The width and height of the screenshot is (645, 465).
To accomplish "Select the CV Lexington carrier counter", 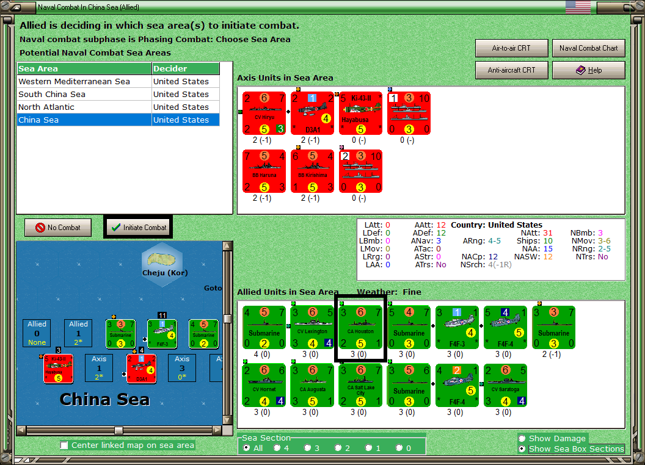I will coord(312,327).
